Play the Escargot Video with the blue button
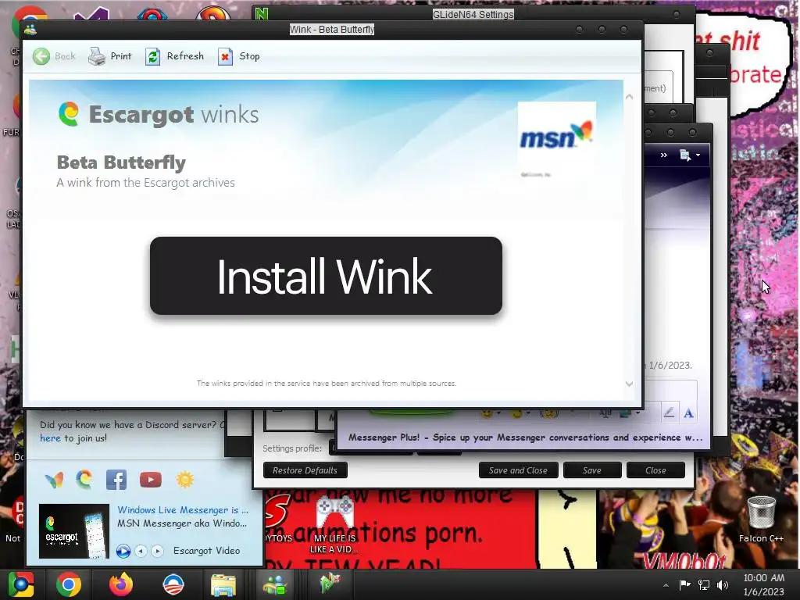Viewport: 800px width, 600px height. tap(123, 551)
